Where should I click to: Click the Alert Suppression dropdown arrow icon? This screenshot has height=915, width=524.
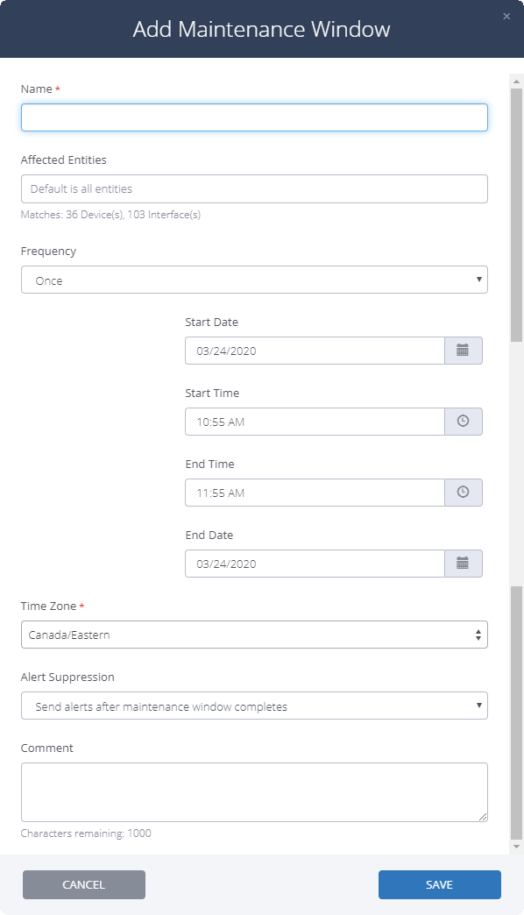[478, 706]
